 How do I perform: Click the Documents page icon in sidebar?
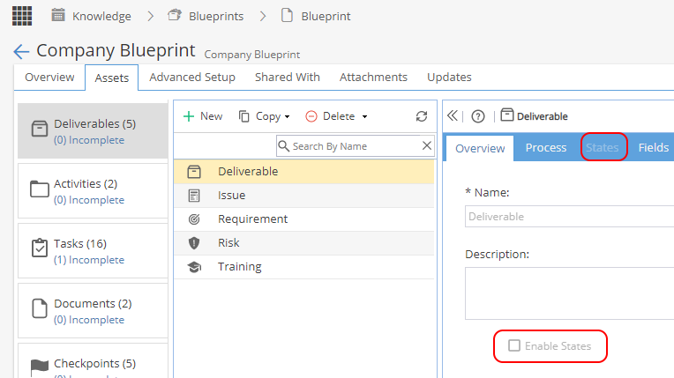(x=40, y=308)
